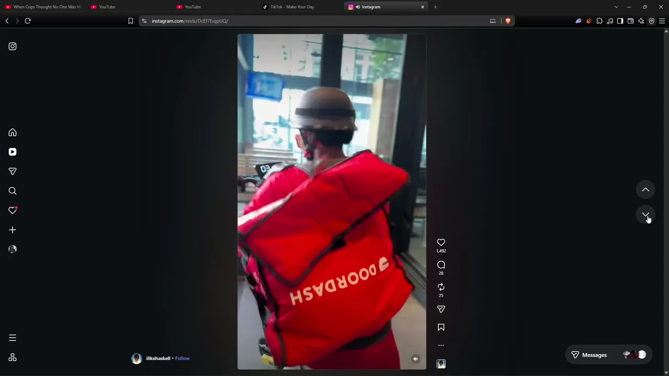Close the Instagram tab
Screen dimensions: 669x376
tap(422, 7)
